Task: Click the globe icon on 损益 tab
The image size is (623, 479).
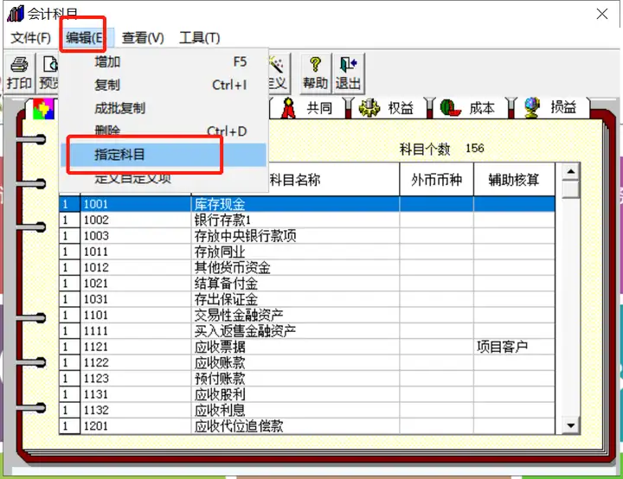Action: (532, 107)
